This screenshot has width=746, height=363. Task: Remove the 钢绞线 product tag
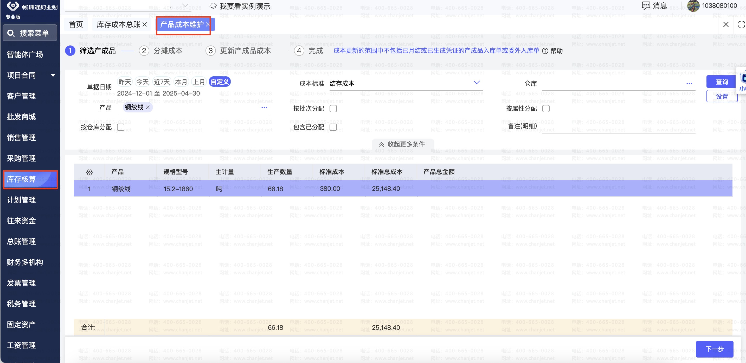[148, 107]
